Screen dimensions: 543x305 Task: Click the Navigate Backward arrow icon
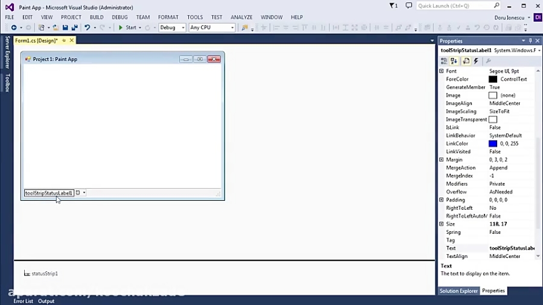coord(14,28)
